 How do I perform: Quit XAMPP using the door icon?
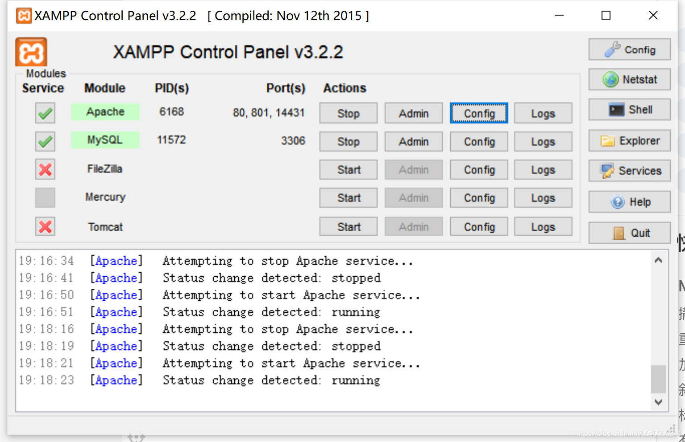click(629, 233)
